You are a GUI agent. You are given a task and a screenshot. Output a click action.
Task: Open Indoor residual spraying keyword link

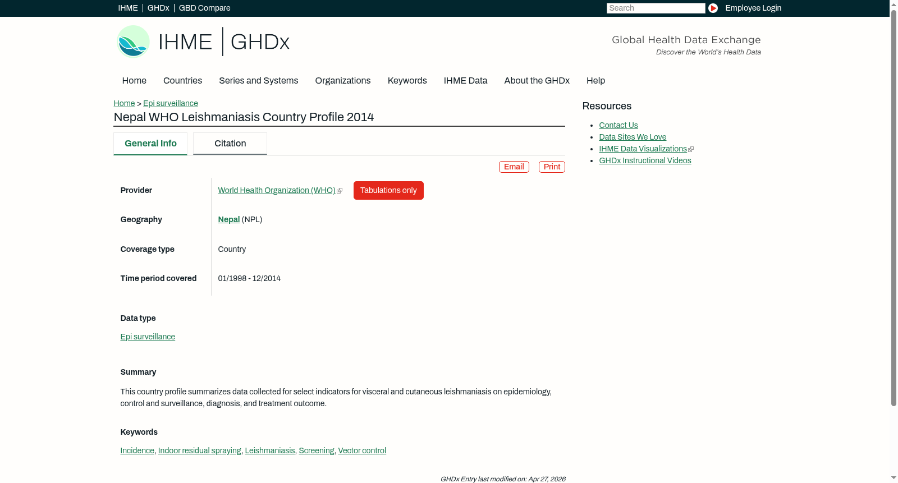coord(200,451)
